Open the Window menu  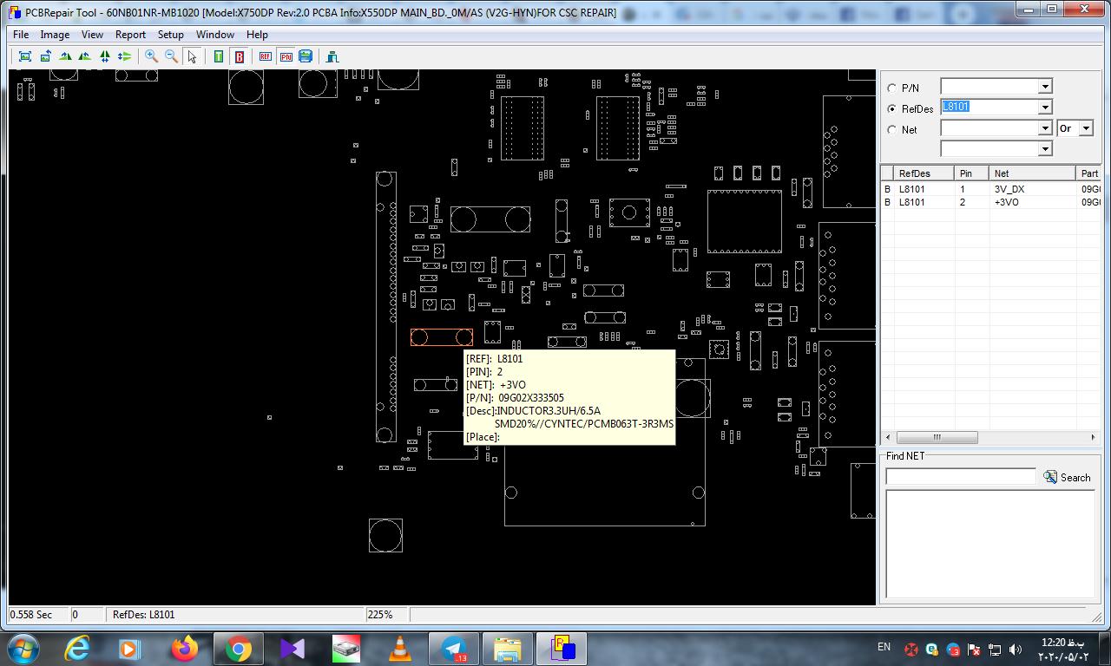coord(214,35)
